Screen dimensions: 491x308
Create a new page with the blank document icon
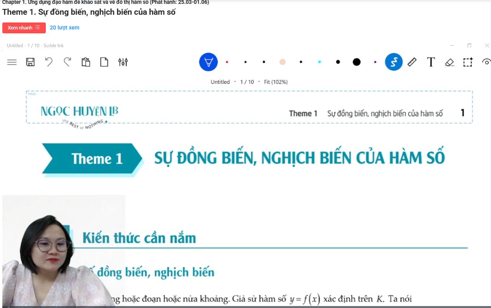tap(104, 62)
